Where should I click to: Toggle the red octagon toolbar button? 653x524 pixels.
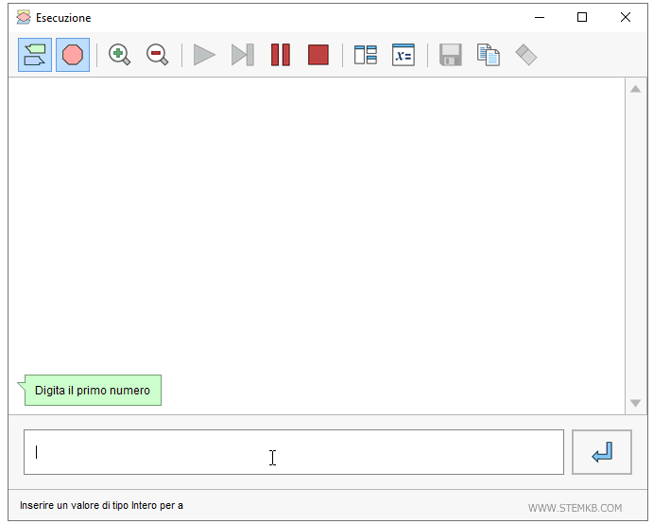73,55
